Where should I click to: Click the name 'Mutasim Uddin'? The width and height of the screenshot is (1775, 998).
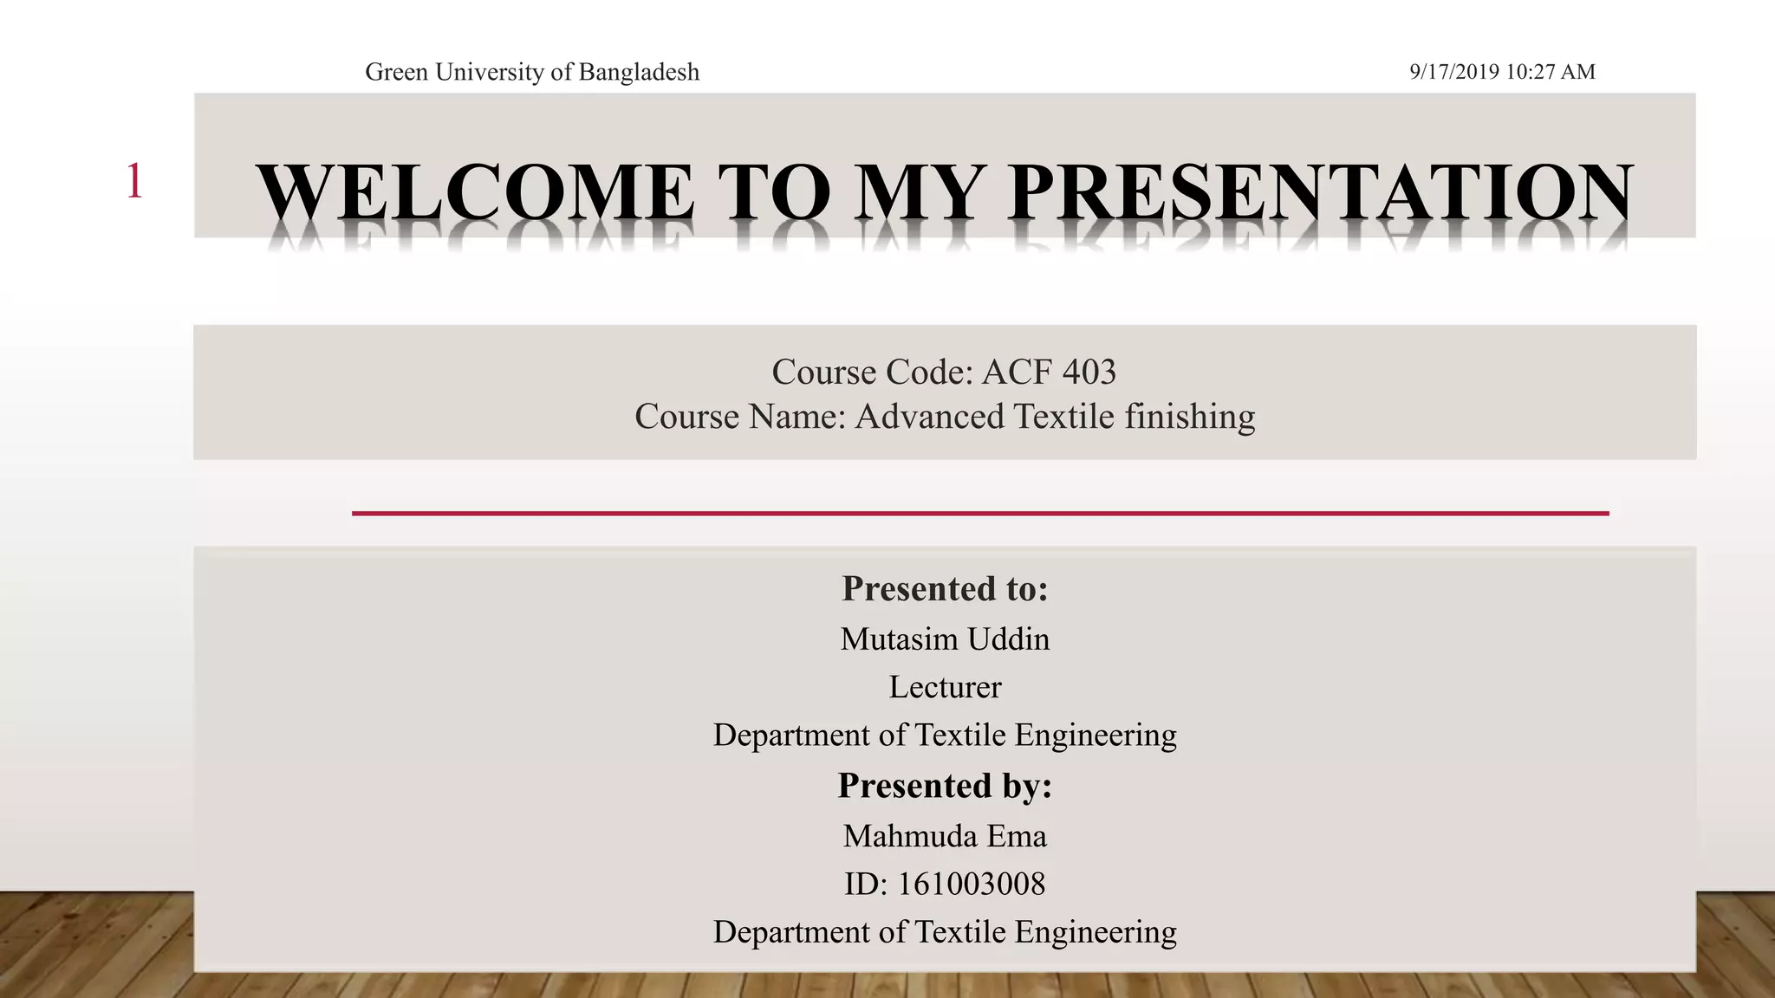coord(945,639)
